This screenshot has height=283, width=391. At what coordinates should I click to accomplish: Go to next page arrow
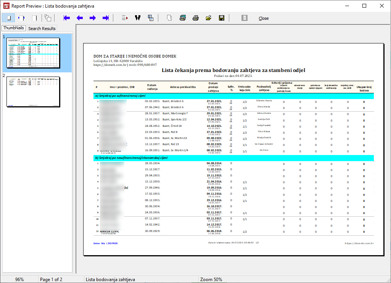point(93,18)
